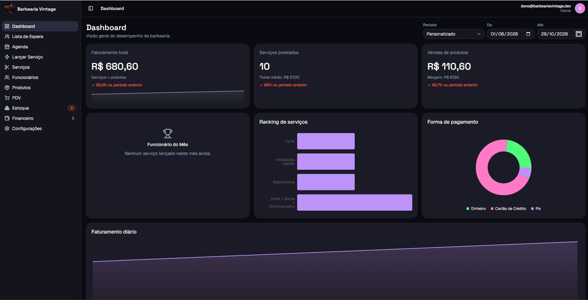Open the PDV page
Screen dimensions: 588x300
click(40, 98)
